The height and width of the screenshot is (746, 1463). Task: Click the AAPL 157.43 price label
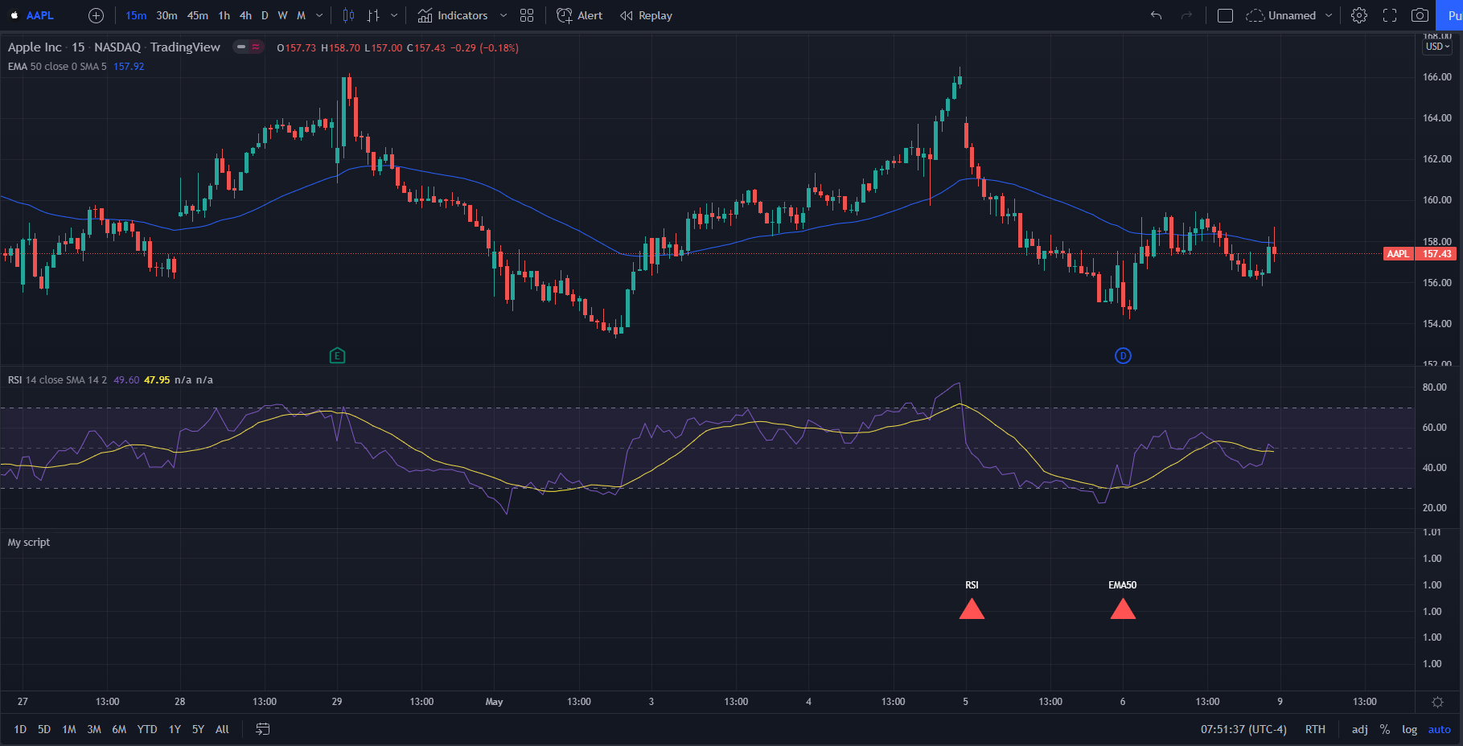coord(1420,254)
